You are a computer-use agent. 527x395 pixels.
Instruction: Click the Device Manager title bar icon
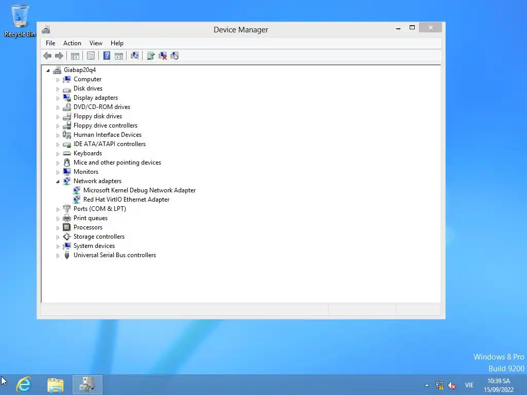pyautogui.click(x=46, y=29)
